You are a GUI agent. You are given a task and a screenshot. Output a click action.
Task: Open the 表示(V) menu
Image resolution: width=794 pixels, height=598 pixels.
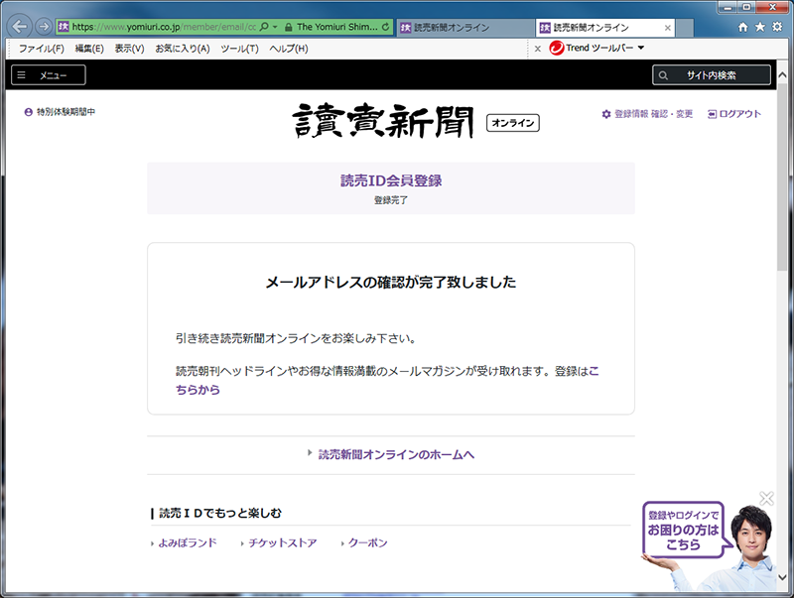[129, 49]
